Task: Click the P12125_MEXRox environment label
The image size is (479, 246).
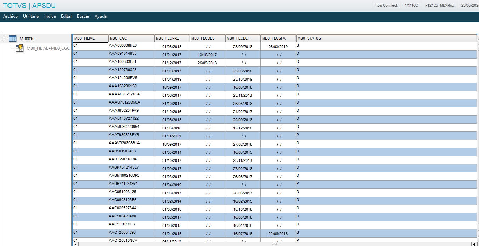Action: pos(440,5)
